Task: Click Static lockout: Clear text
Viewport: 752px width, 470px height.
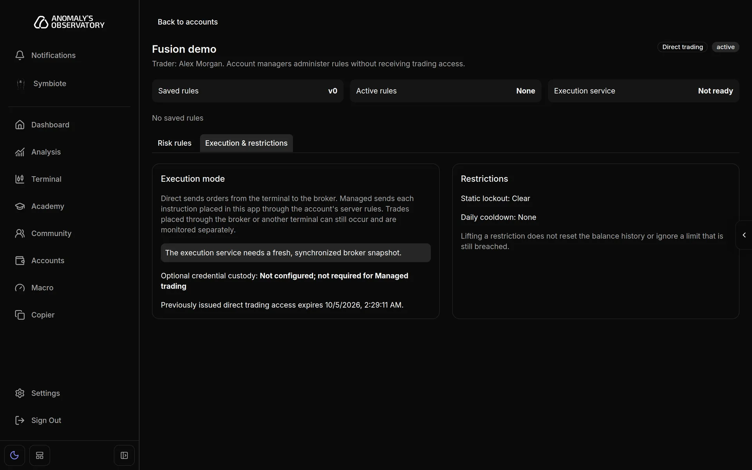Action: pyautogui.click(x=495, y=199)
